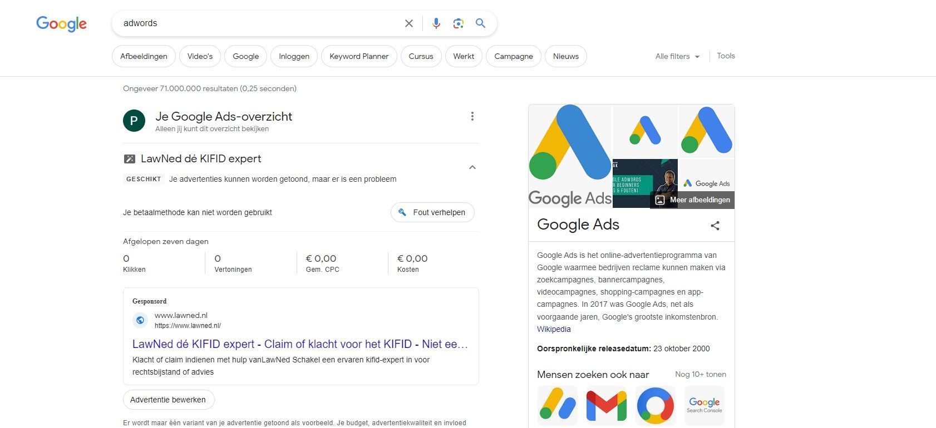The image size is (936, 428).
Task: Collapse the LawNed dé KIFID expert section
Action: click(472, 167)
